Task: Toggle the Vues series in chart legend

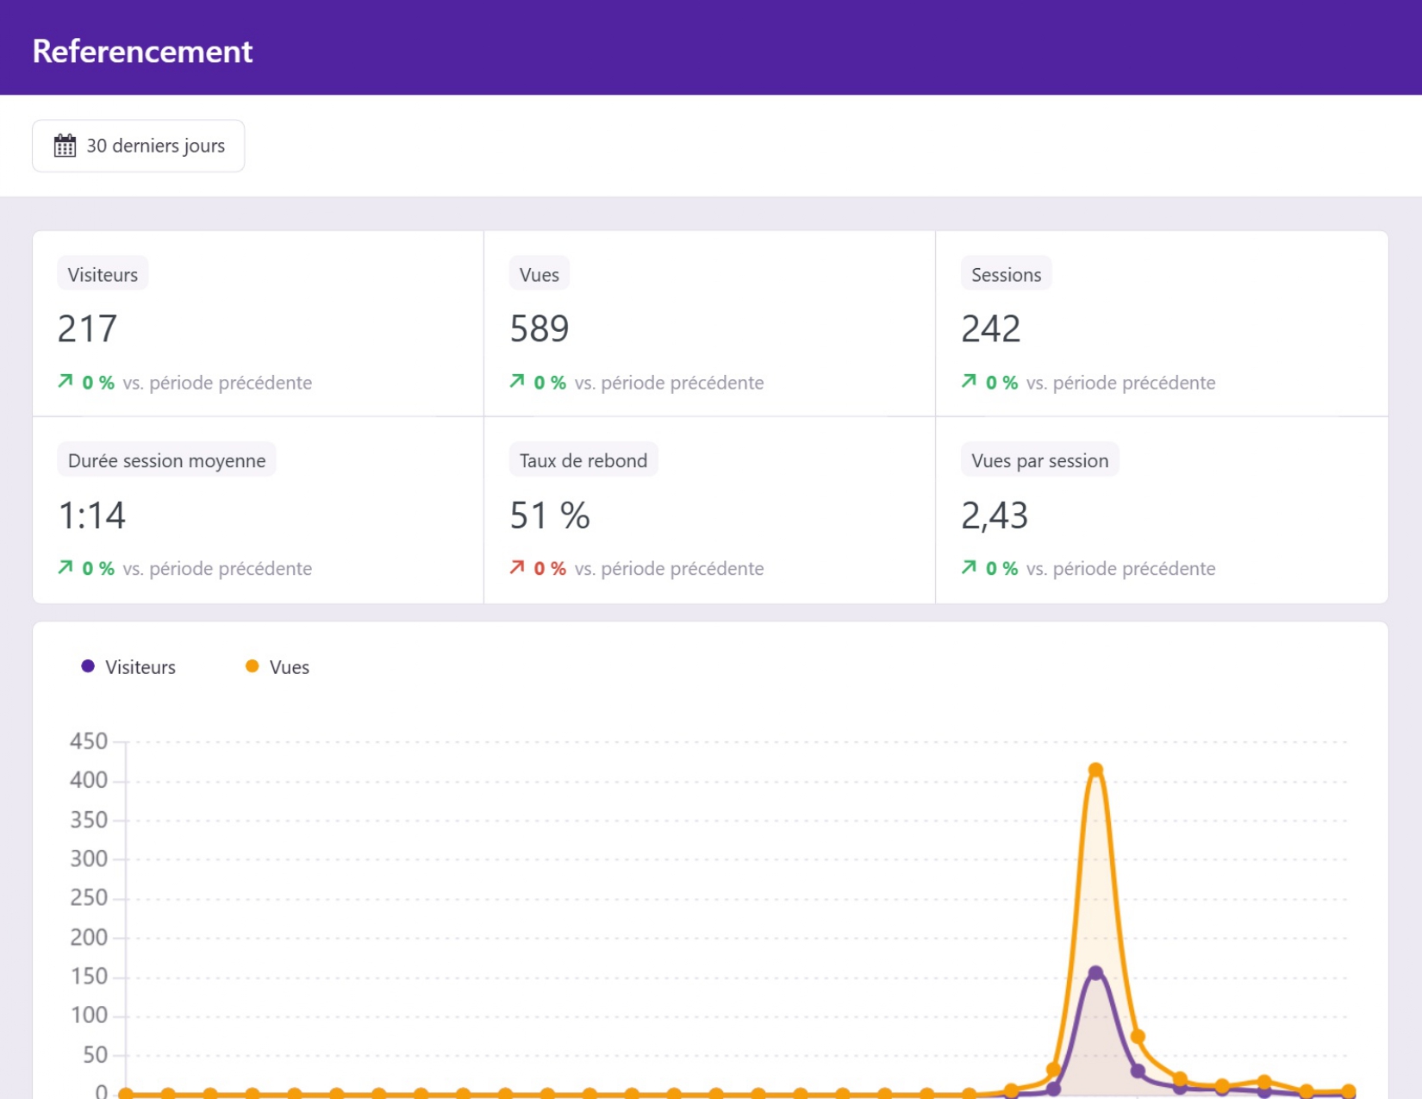Action: click(277, 667)
